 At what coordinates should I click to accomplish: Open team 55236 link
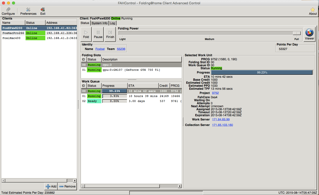pos(121,49)
